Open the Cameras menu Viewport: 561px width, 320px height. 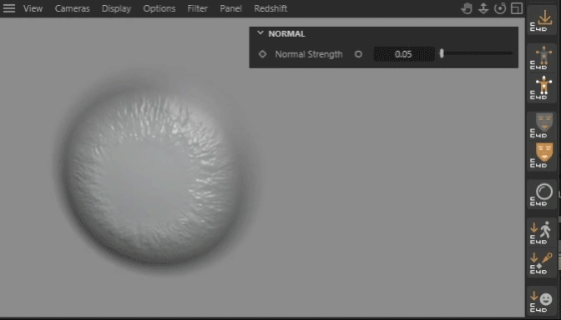(72, 8)
